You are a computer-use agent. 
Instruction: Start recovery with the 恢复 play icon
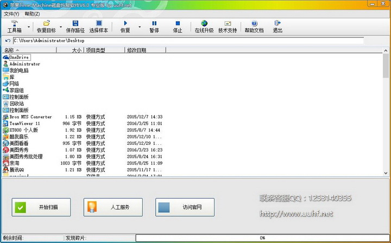click(x=125, y=23)
